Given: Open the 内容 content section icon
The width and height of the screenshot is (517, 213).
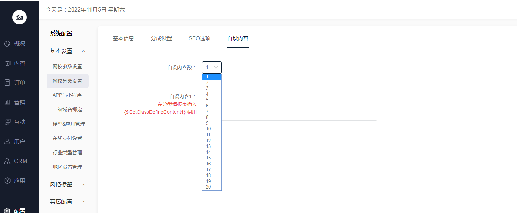Looking at the screenshot, I should pyautogui.click(x=7, y=63).
